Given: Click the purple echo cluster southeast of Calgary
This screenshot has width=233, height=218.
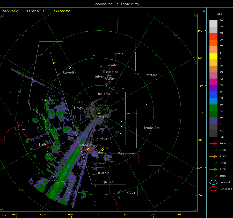Looking at the screenshot, I should tap(108, 158).
